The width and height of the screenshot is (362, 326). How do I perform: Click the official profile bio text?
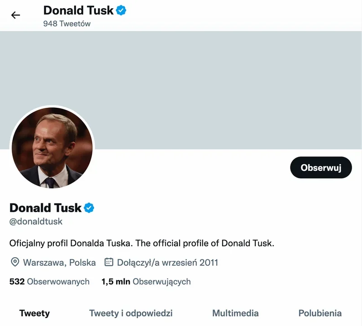pos(142,243)
